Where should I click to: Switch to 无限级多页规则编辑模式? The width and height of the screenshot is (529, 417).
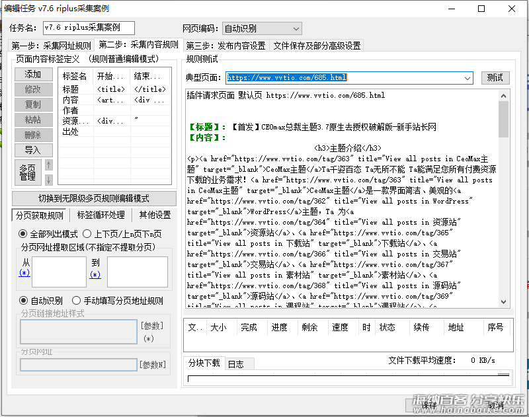point(94,198)
